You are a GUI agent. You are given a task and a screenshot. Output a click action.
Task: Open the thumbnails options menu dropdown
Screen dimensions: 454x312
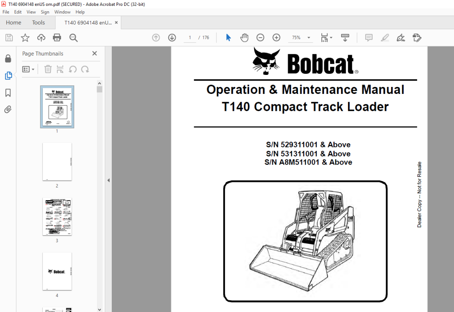coord(28,69)
